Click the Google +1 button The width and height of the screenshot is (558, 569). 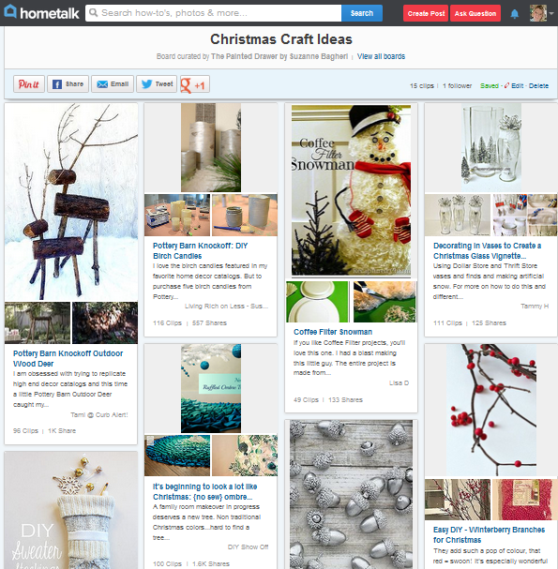point(194,84)
